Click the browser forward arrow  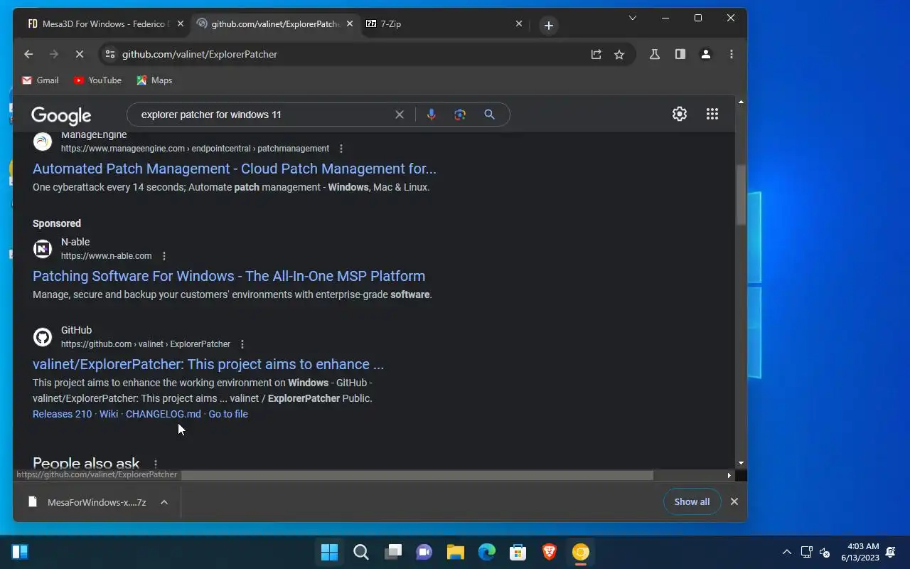click(54, 54)
